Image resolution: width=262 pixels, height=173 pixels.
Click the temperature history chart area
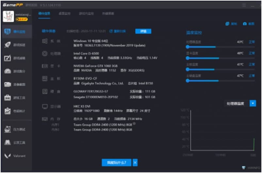(222, 130)
